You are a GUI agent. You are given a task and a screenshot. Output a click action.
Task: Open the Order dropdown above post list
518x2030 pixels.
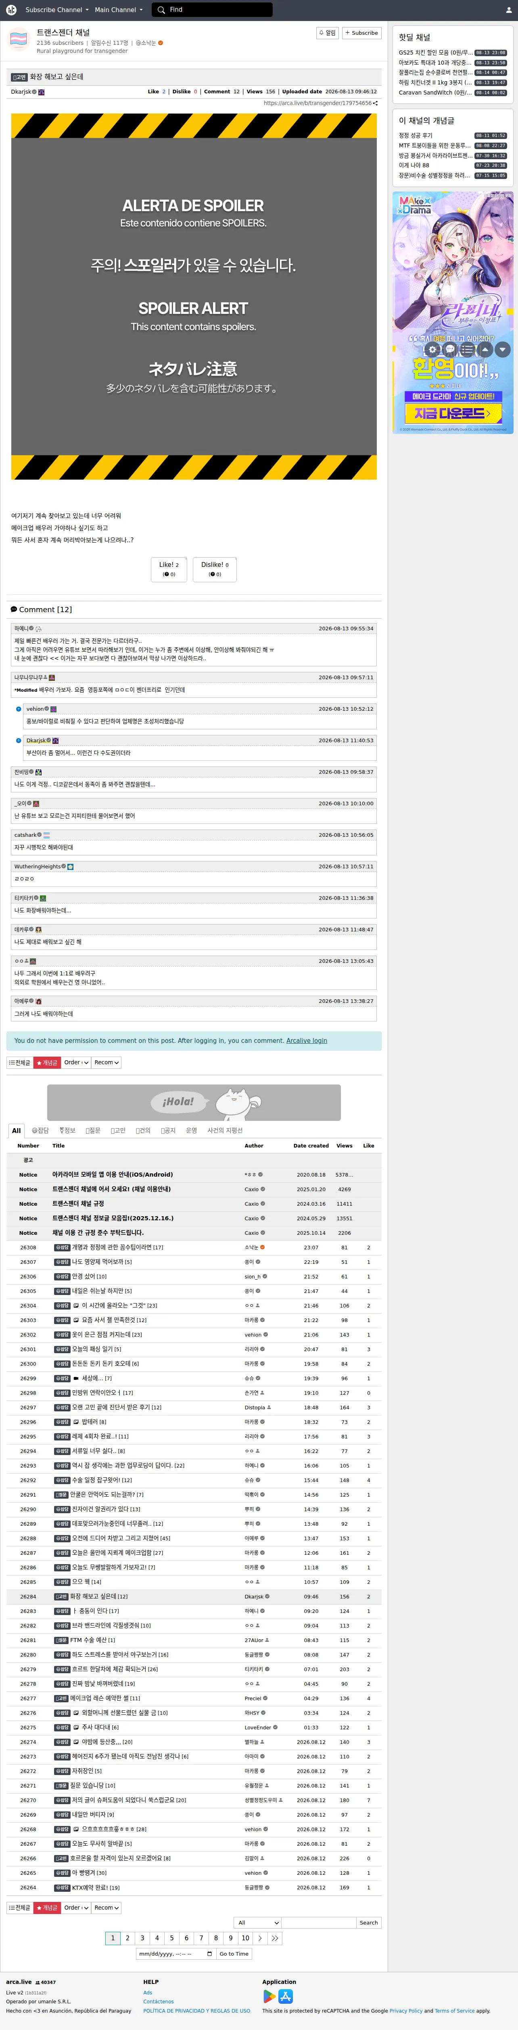tap(76, 1062)
